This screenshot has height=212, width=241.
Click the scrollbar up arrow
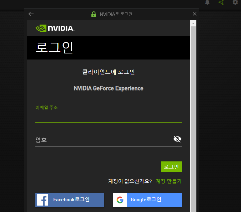(x=193, y=24)
